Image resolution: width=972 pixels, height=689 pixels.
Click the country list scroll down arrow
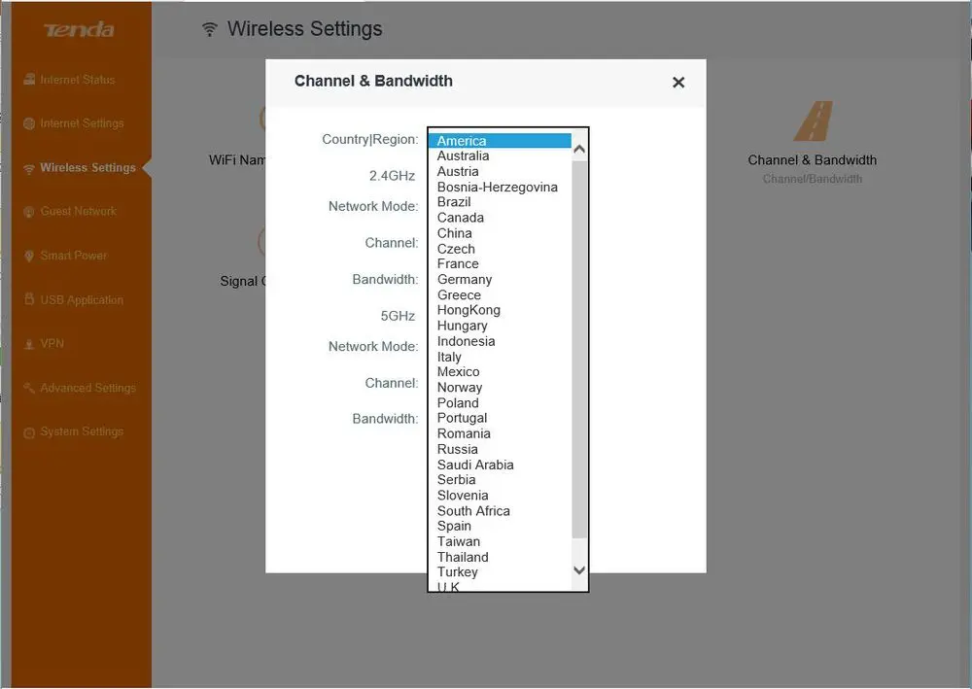pos(579,570)
